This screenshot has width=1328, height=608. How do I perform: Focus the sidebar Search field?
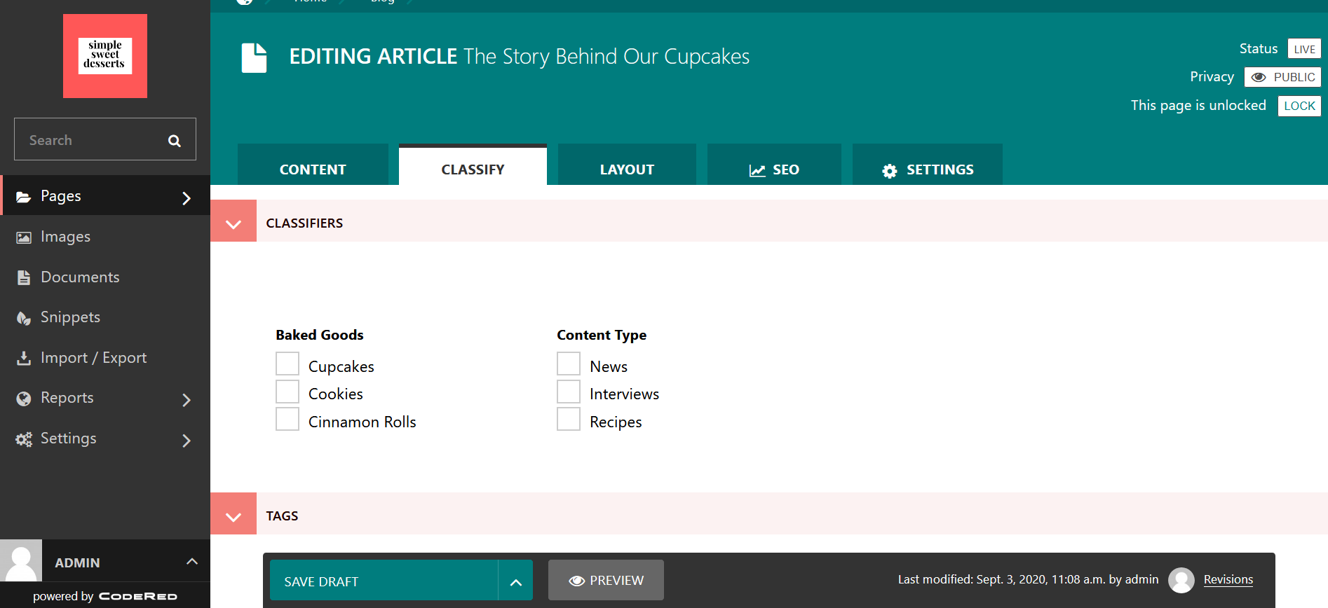(91, 140)
